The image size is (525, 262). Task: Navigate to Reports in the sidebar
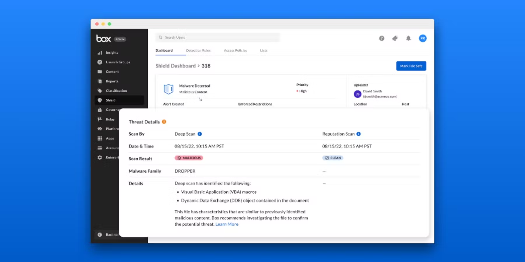[x=112, y=81]
